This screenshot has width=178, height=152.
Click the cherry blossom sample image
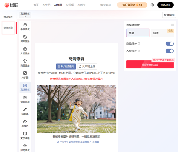point(77,109)
